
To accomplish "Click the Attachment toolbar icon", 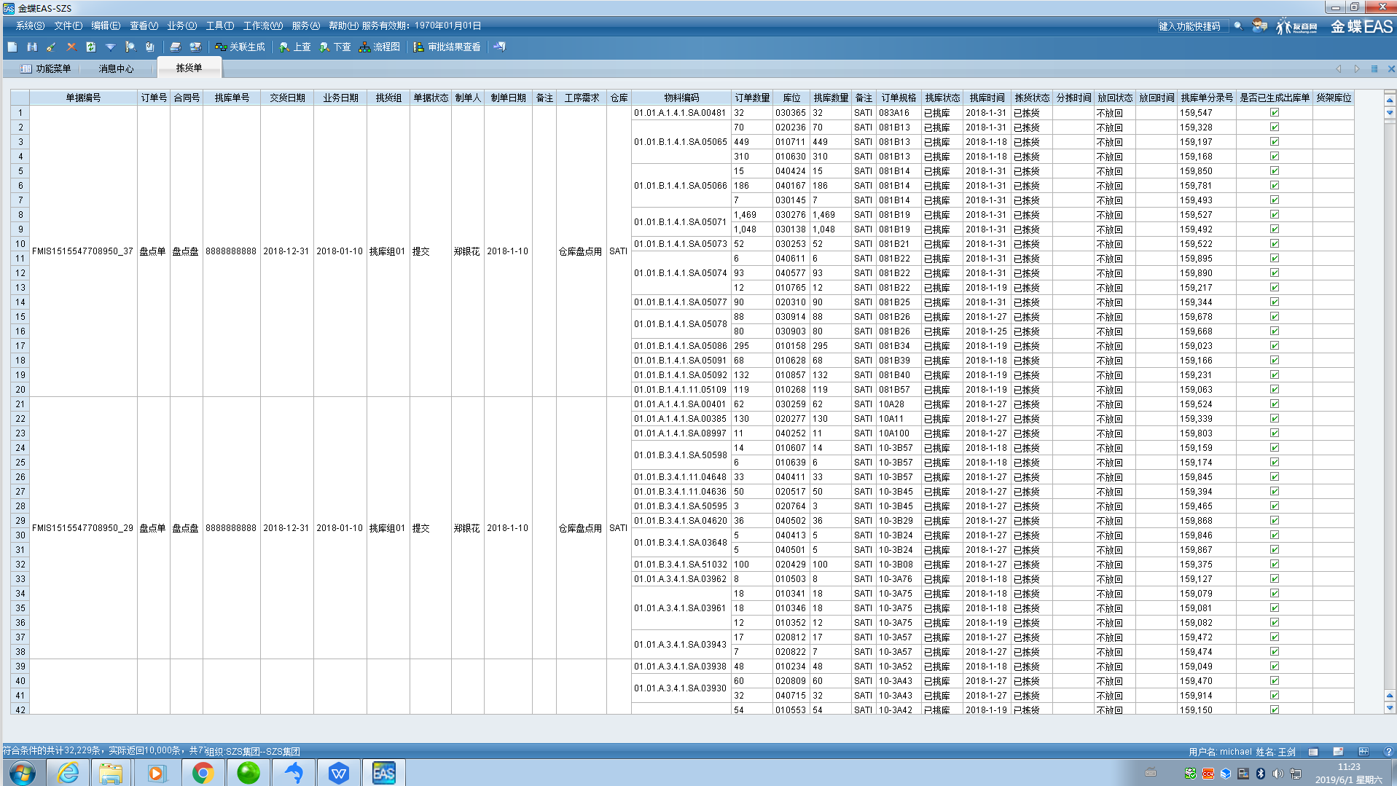I will click(x=149, y=47).
